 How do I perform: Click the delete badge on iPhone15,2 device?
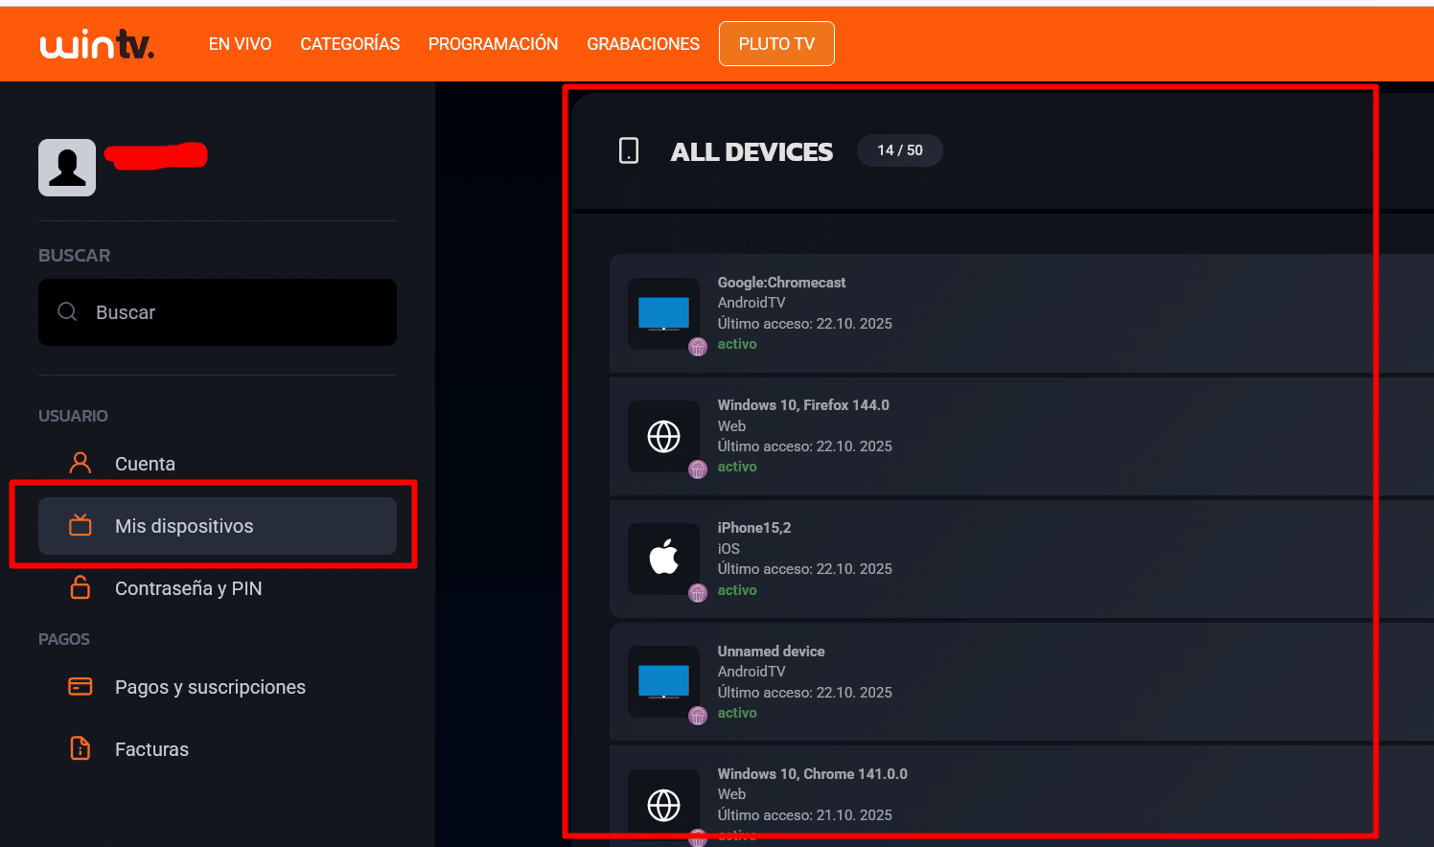pos(698,593)
